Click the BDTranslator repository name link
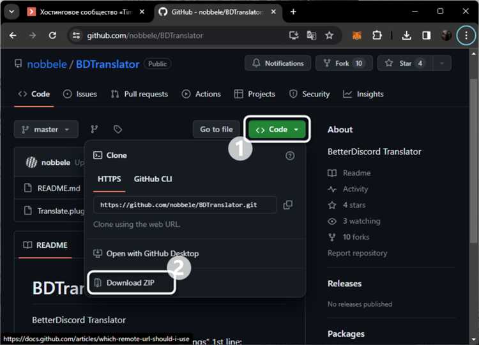The height and width of the screenshot is (345, 479). 107,64
